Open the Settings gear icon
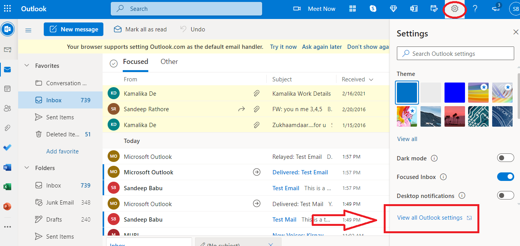The image size is (520, 246). pos(455,9)
